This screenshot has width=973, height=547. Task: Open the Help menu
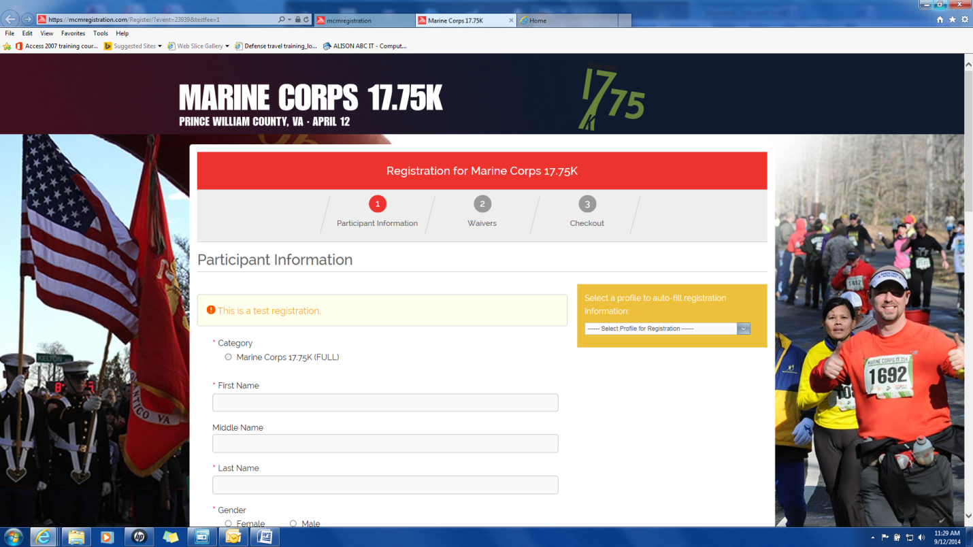(122, 33)
